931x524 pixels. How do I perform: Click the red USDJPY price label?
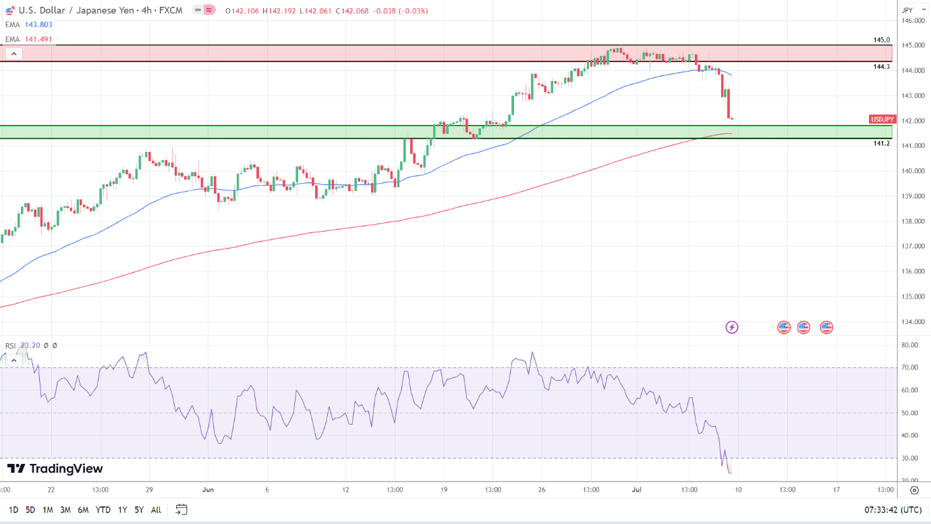click(x=881, y=119)
